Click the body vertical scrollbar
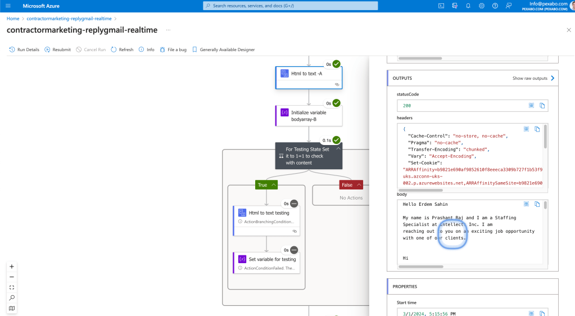The height and width of the screenshot is (316, 575). tap(545, 205)
